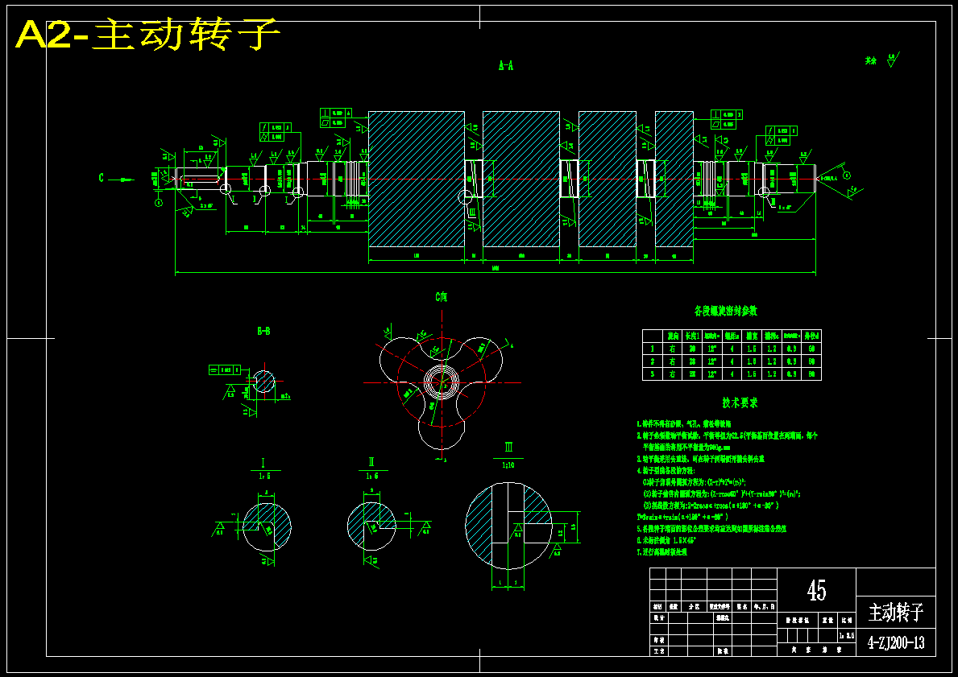Click the "各段螺旋密封参数" table title
This screenshot has height=677, width=958.
(725, 312)
